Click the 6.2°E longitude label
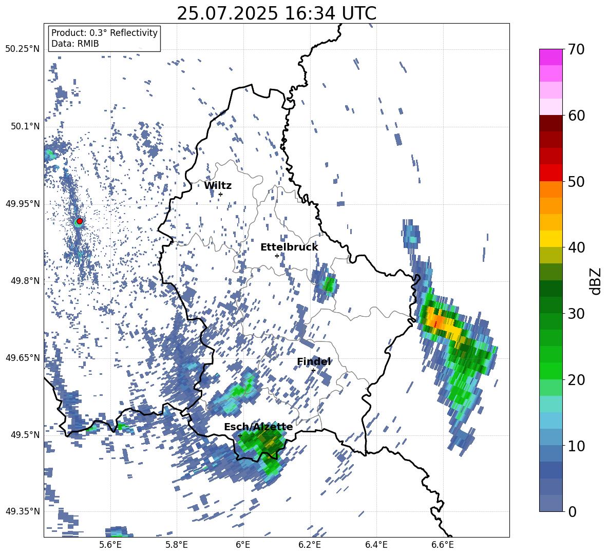Screen dimensions: 608x555 pyautogui.click(x=310, y=545)
